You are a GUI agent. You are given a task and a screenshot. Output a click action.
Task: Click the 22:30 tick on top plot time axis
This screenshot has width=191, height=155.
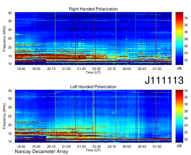point(96,69)
